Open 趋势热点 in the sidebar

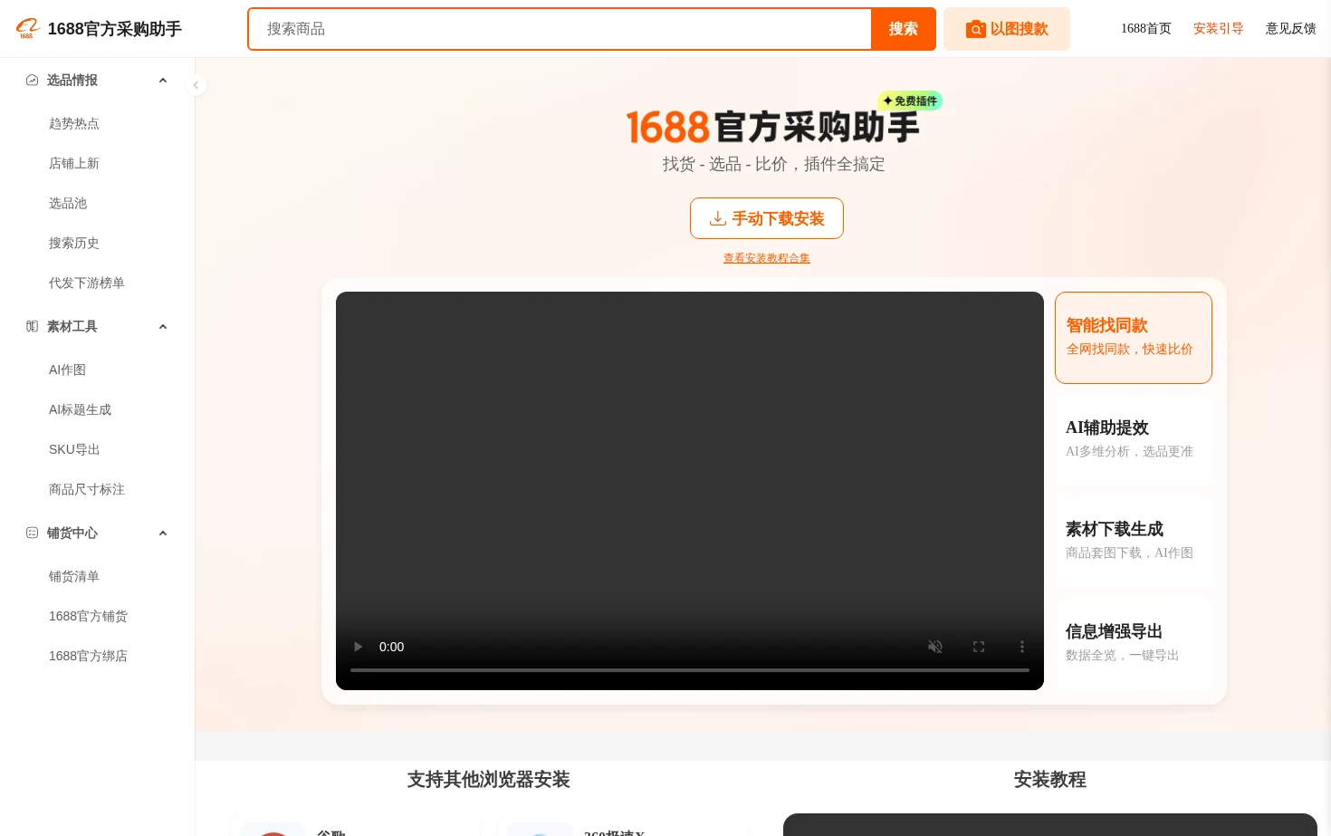[x=74, y=123]
